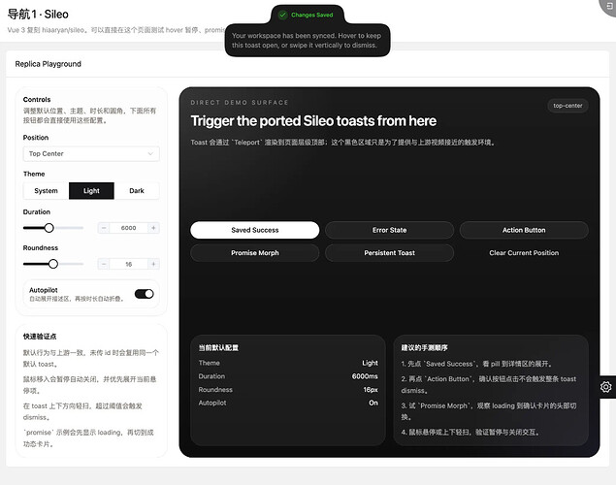Click the top-center position badge
Screen dimensions: 616x485
[x=567, y=106]
